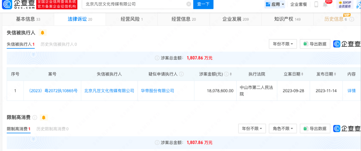Click 全国企业信用查询系统 red banner
The height and width of the screenshot is (151, 361).
pyautogui.click(x=57, y=4)
